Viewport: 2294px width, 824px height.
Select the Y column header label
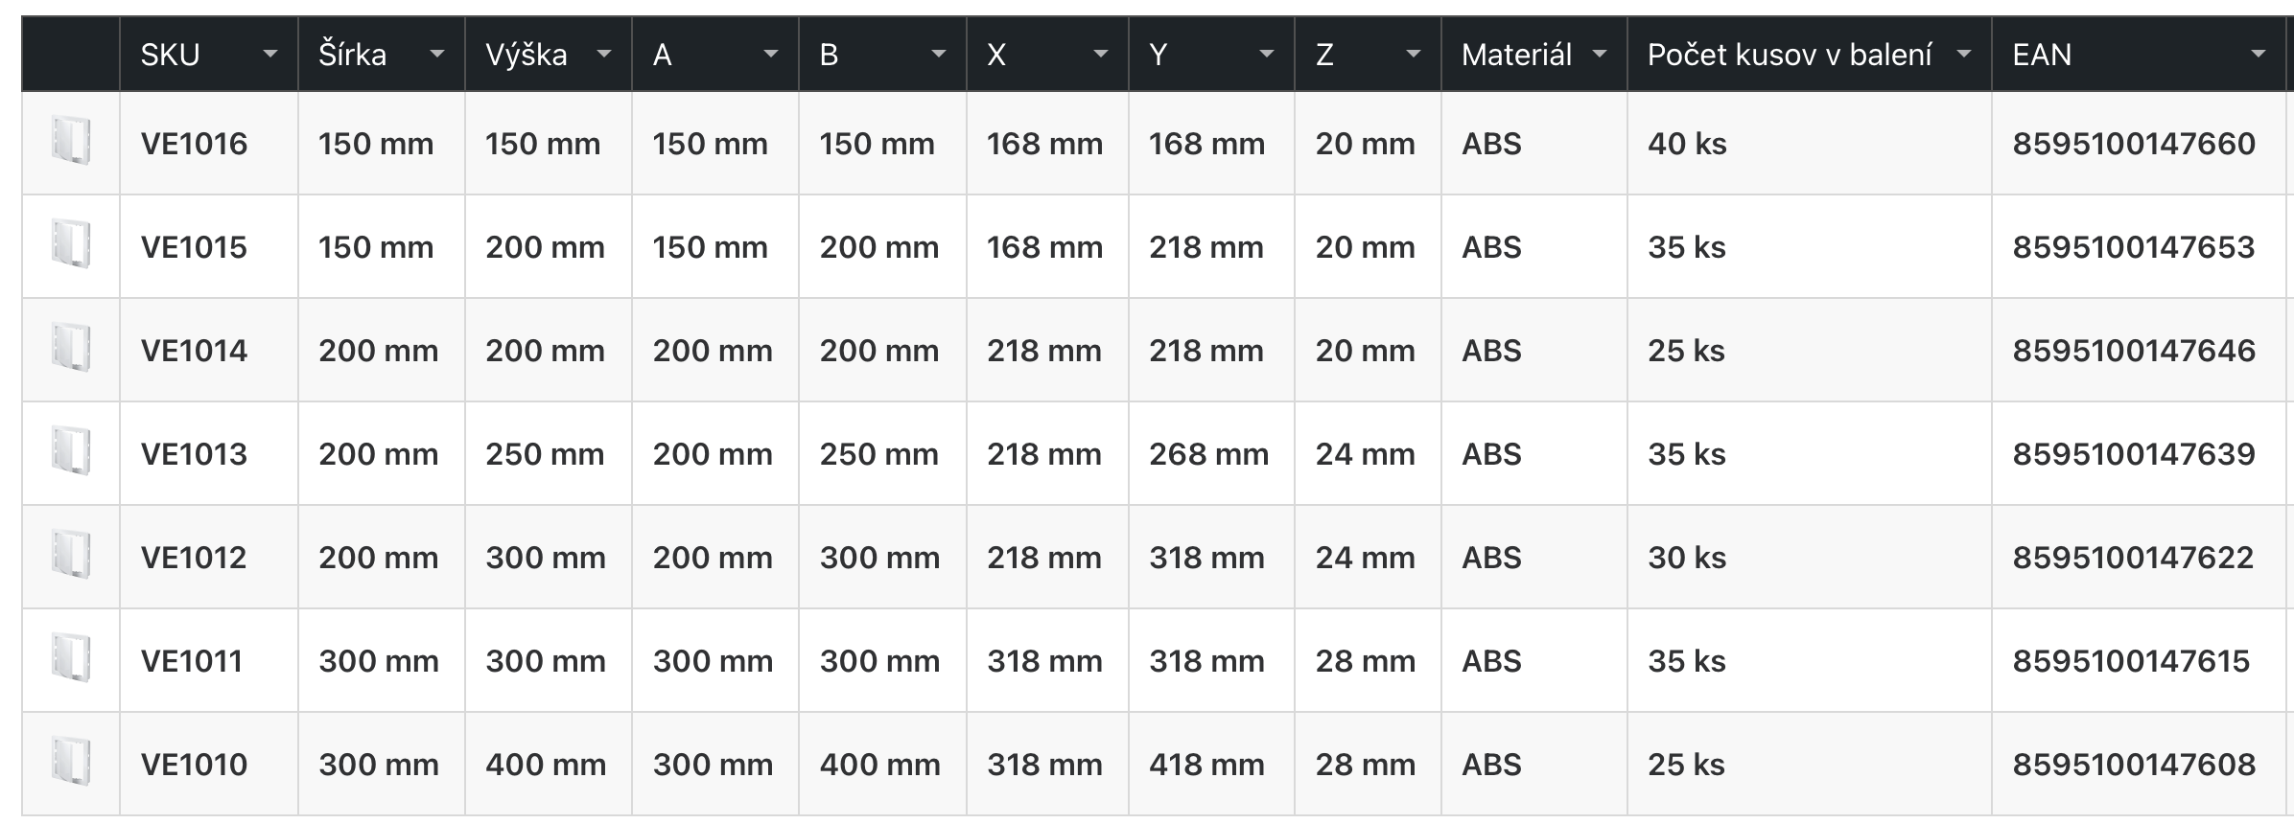[x=1158, y=55]
